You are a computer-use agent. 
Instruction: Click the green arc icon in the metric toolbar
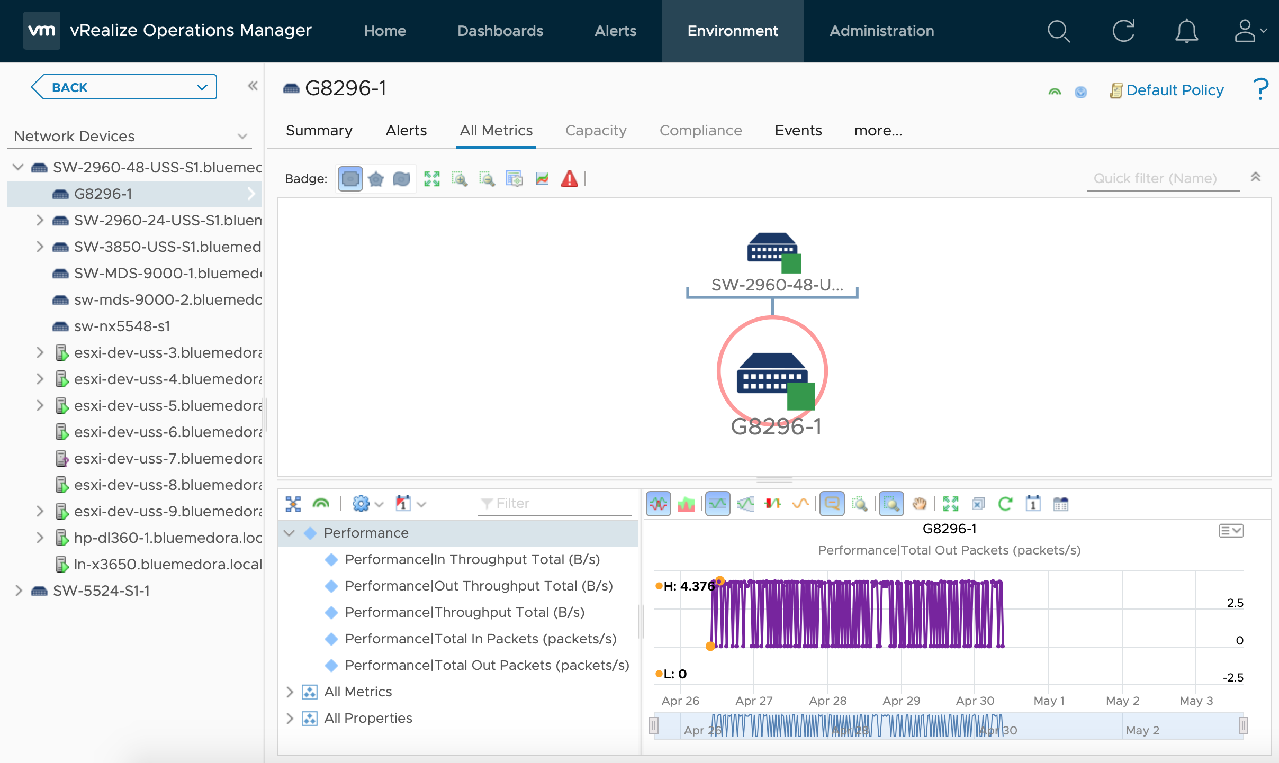321,504
